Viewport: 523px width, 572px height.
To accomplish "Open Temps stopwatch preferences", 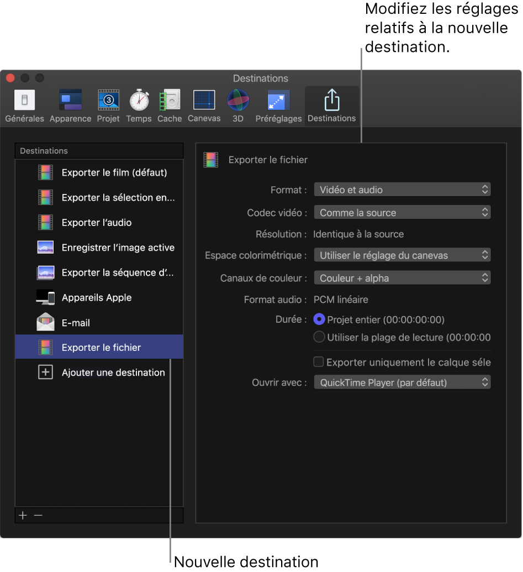I will point(139,106).
